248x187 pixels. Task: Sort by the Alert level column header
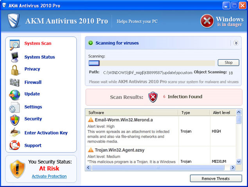pos(223,113)
